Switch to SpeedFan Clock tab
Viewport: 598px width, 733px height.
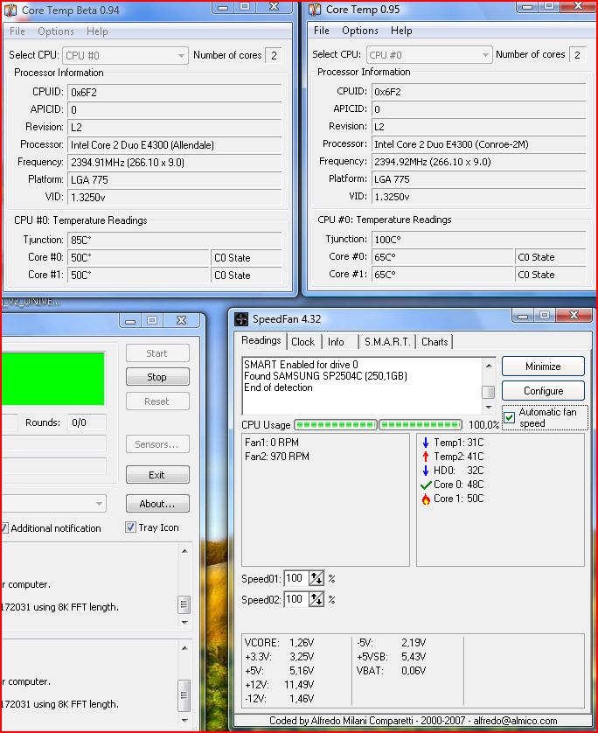click(x=303, y=342)
